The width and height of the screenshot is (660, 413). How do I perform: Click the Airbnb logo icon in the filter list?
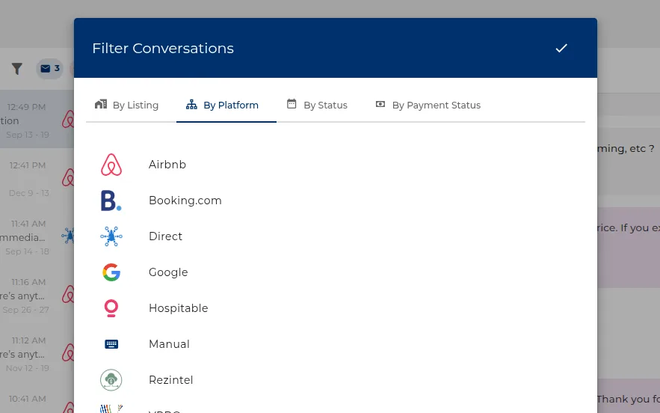pyautogui.click(x=111, y=165)
